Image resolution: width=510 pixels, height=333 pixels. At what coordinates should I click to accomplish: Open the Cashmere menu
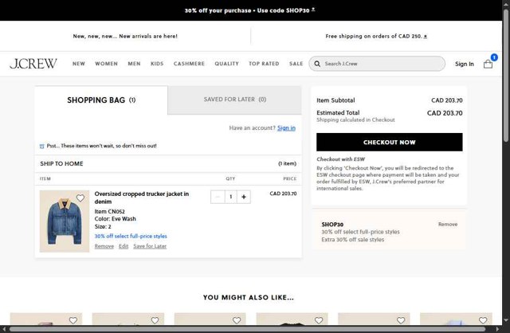[189, 64]
